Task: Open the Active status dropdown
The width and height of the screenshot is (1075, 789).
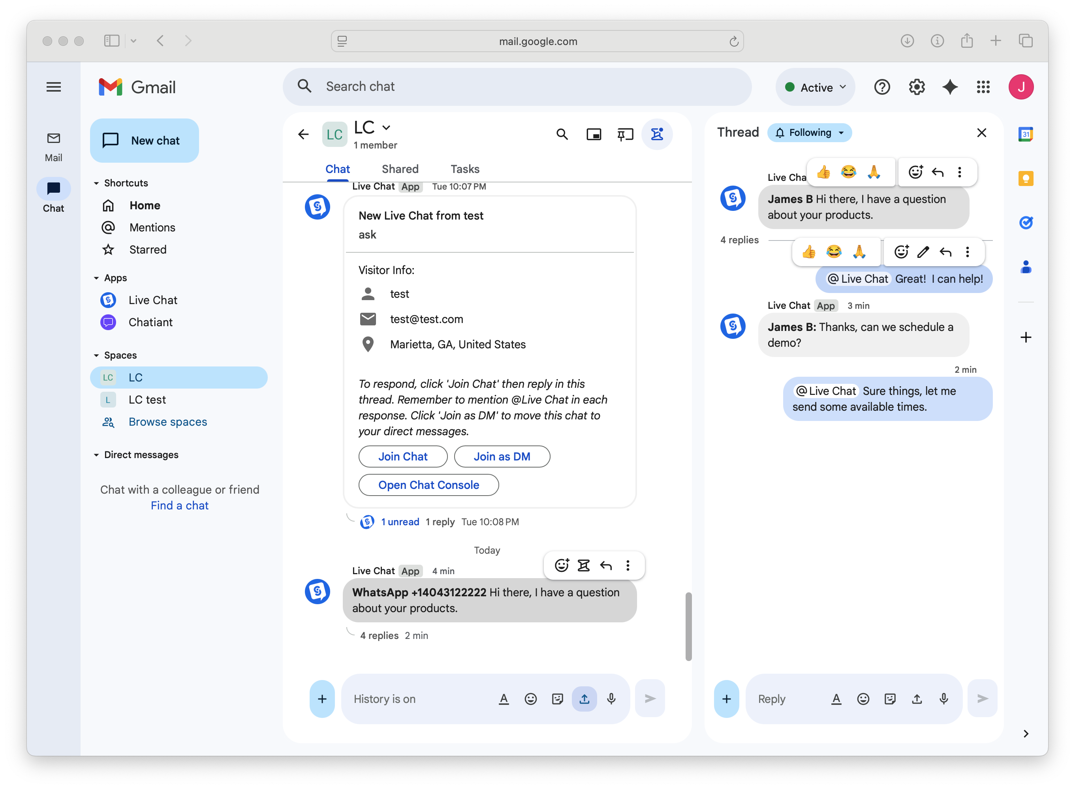Action: click(815, 87)
